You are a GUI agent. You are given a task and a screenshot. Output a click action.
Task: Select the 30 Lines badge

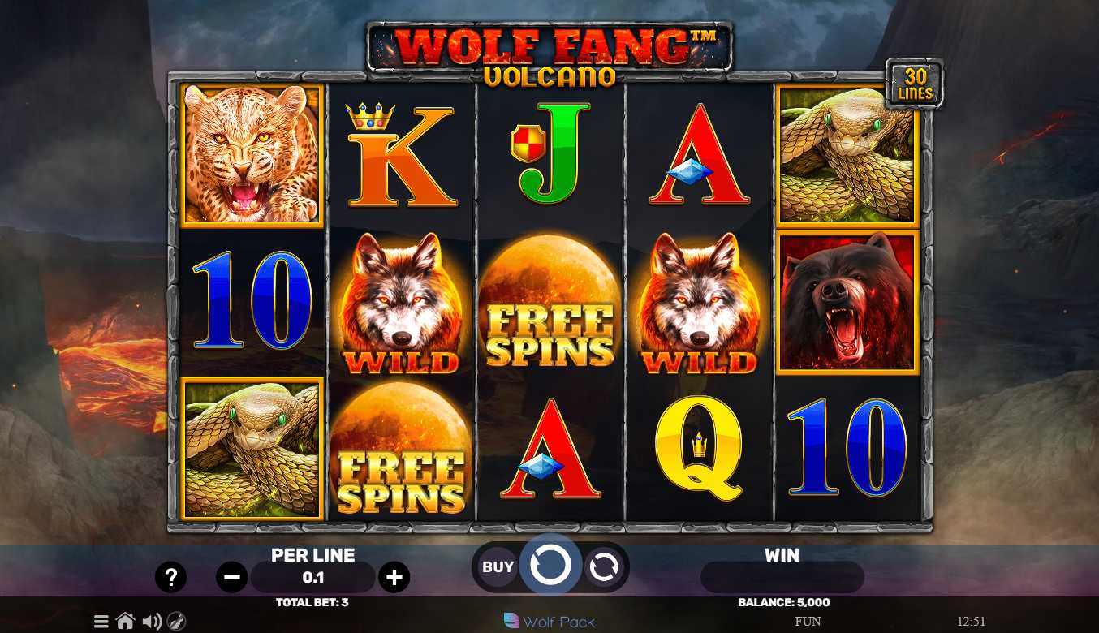point(915,84)
